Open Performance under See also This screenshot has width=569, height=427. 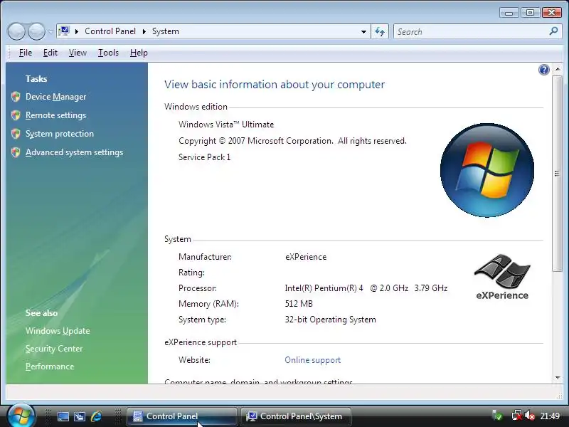[50, 367]
